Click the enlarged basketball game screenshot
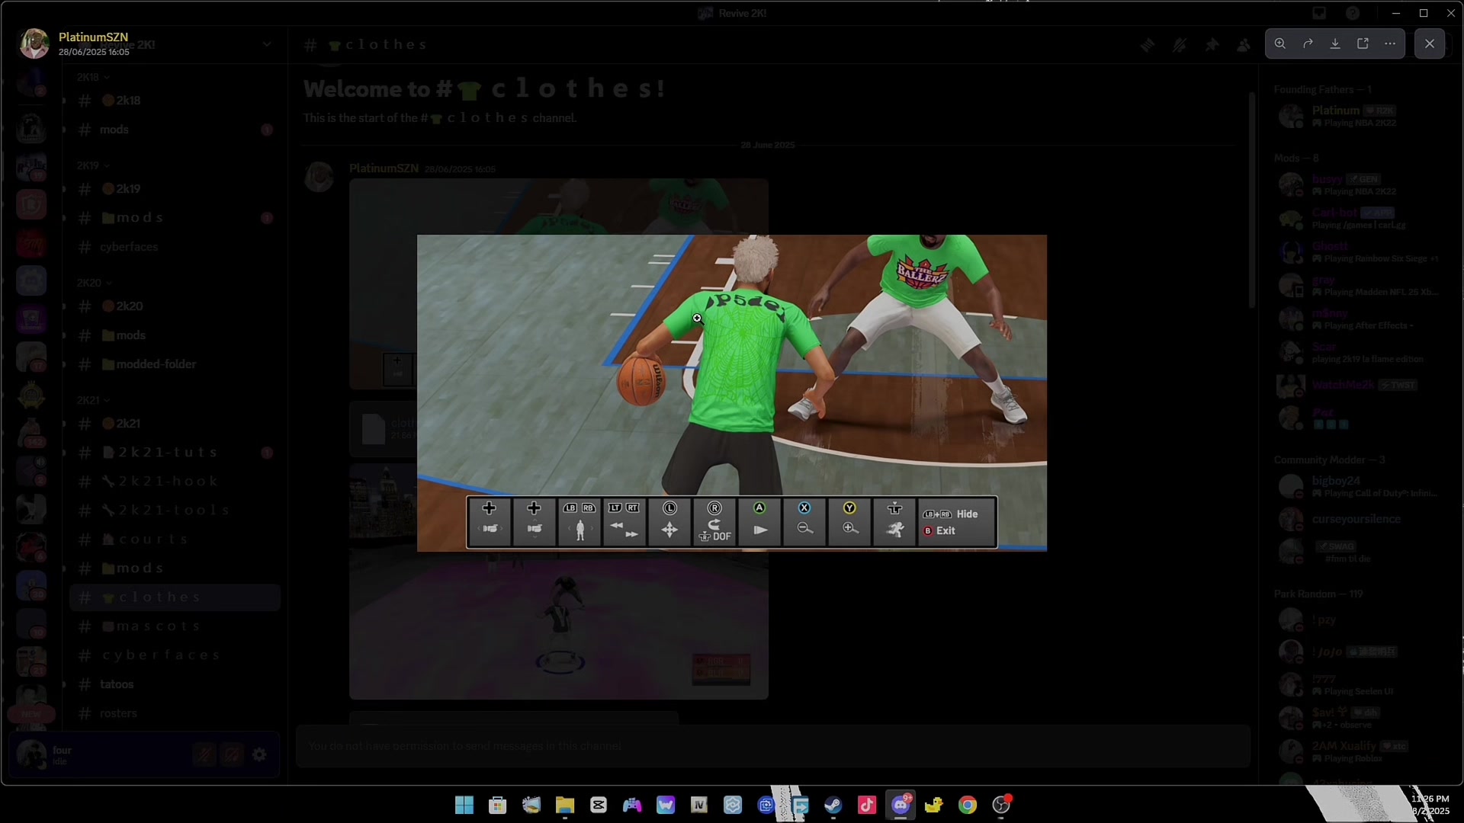This screenshot has width=1464, height=823. [x=732, y=392]
